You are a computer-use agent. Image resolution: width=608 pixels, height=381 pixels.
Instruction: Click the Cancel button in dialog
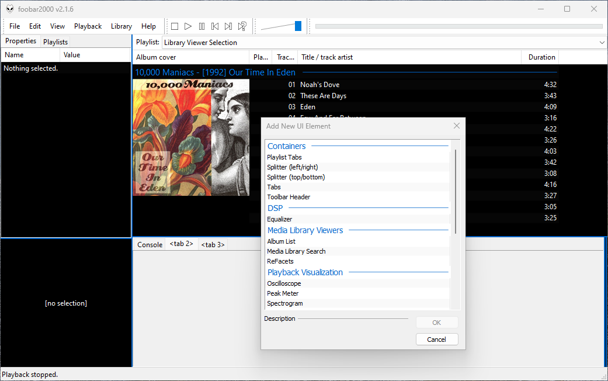(437, 340)
